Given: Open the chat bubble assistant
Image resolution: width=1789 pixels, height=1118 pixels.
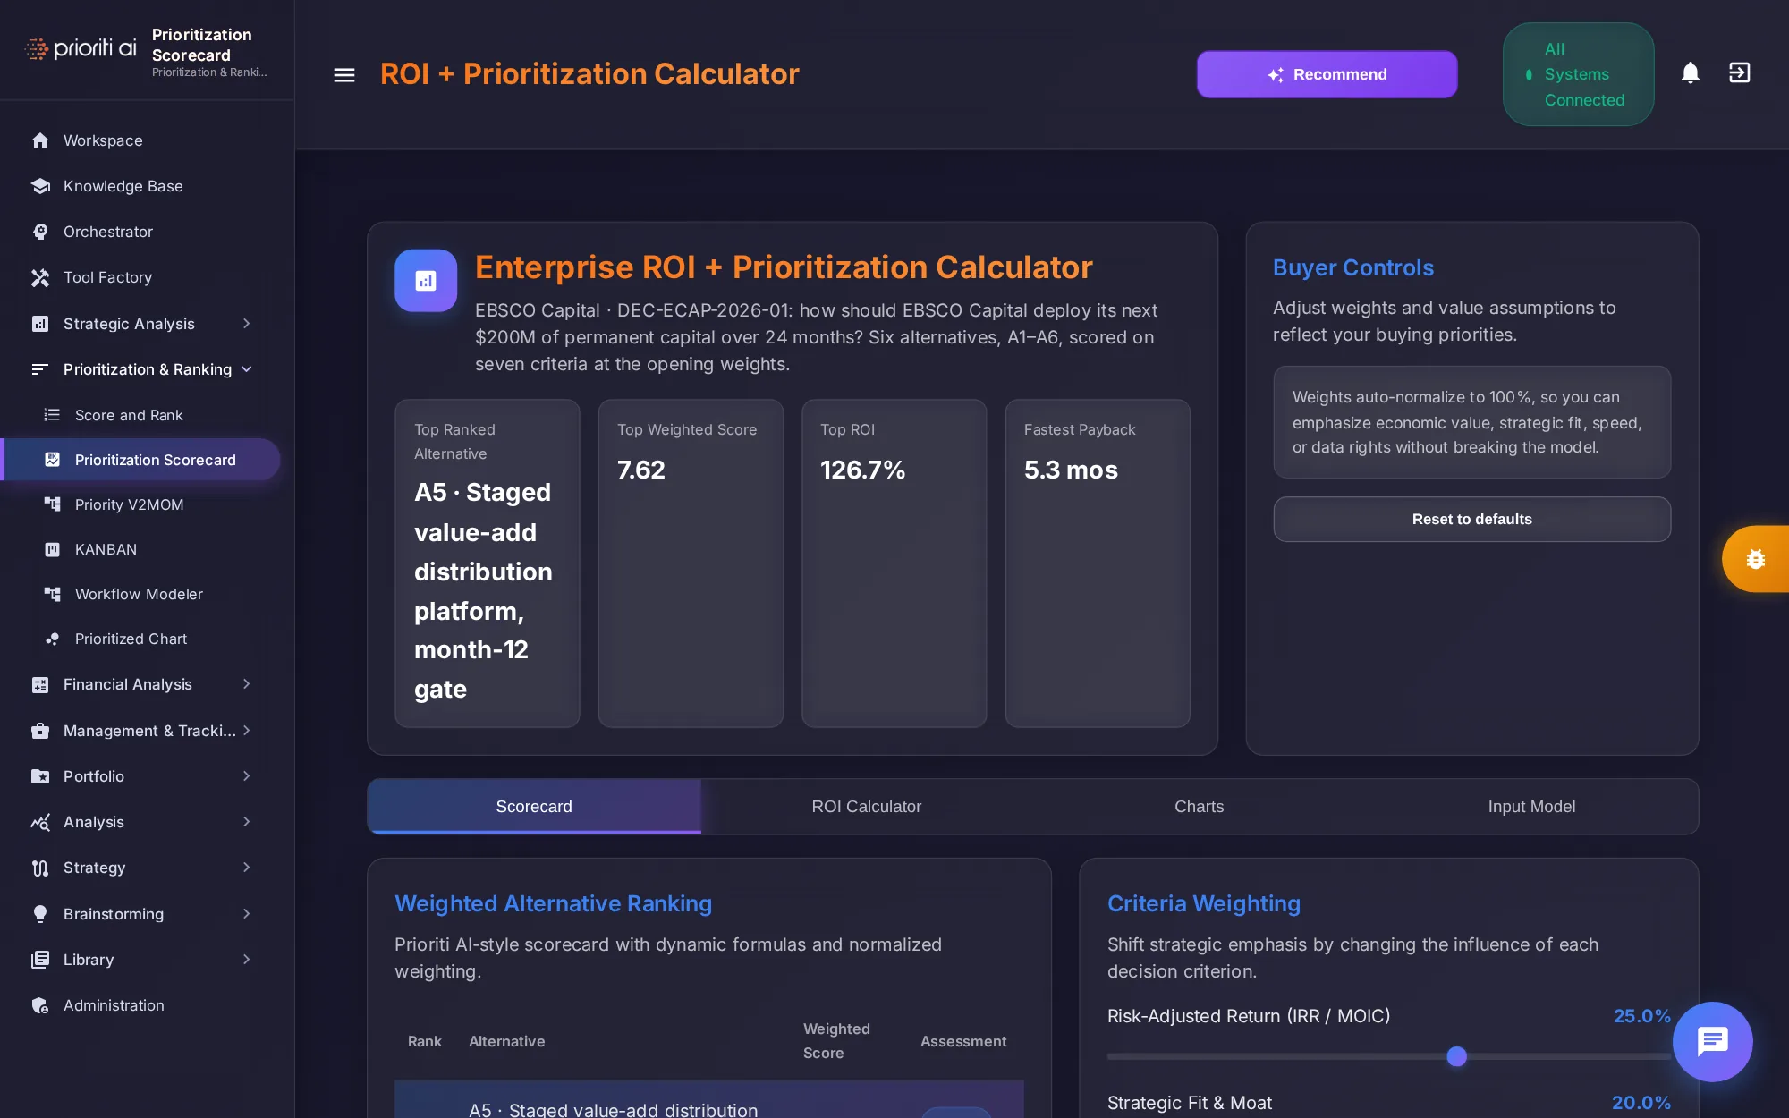Looking at the screenshot, I should (1712, 1041).
